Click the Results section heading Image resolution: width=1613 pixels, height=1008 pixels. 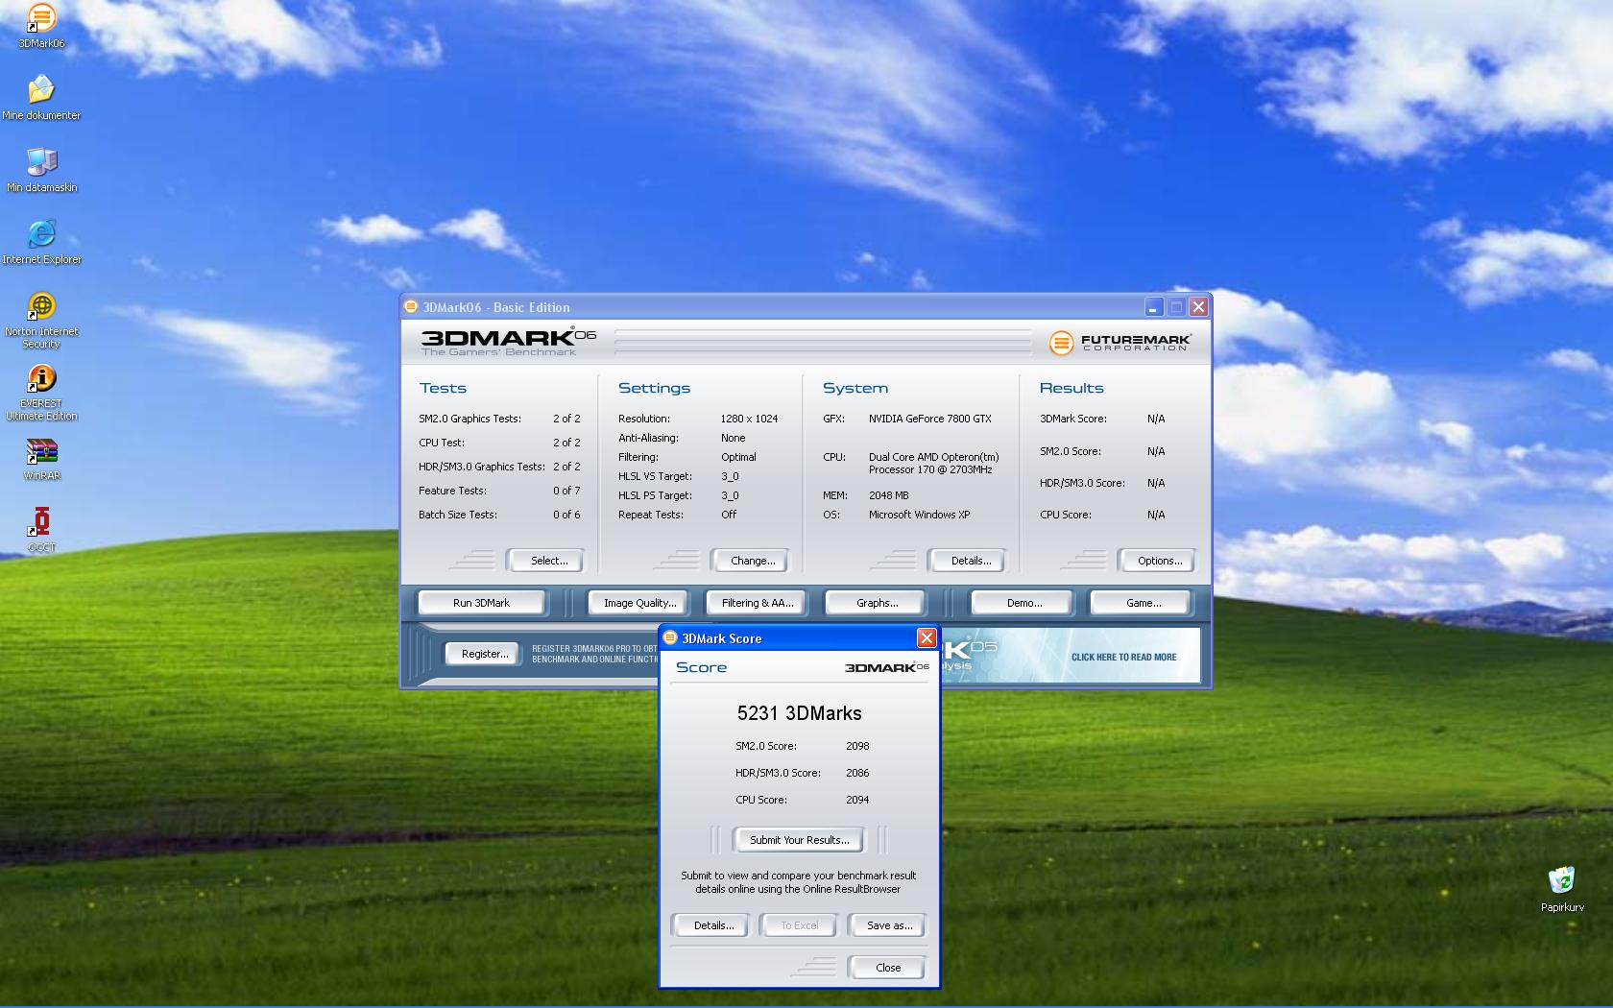pos(1071,388)
